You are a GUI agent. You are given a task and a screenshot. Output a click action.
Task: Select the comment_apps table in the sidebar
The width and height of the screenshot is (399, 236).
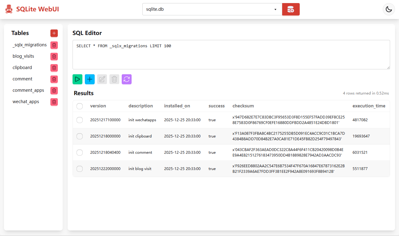[x=28, y=90]
